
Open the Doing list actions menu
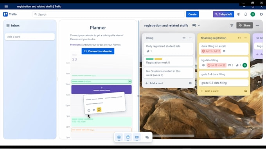pyautogui.click(x=190, y=38)
